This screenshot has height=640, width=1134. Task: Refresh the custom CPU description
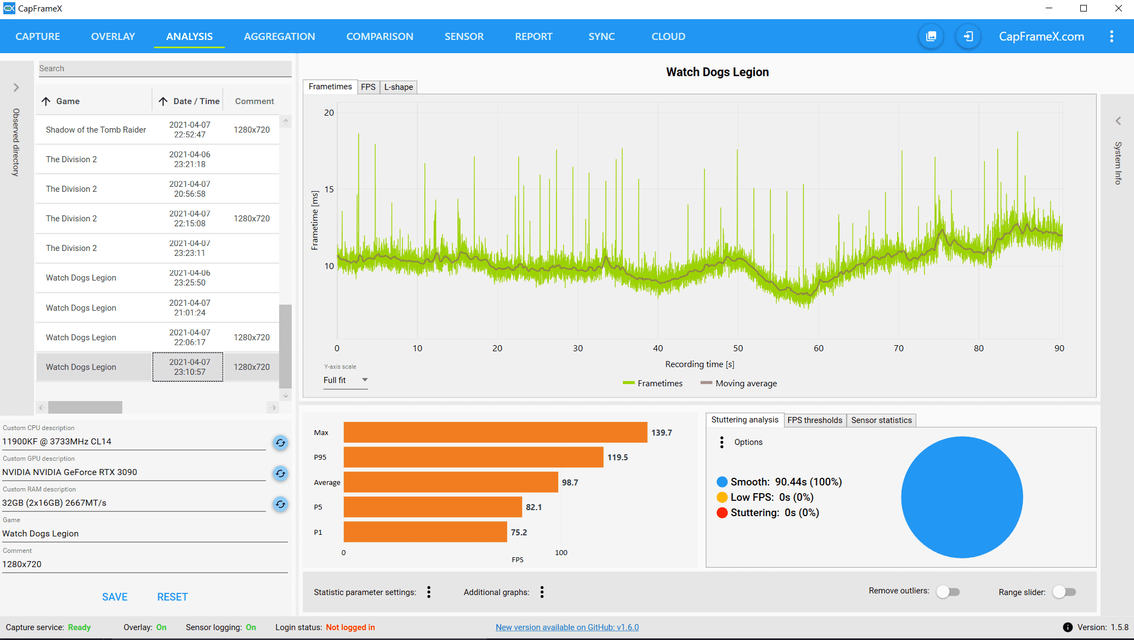(280, 443)
